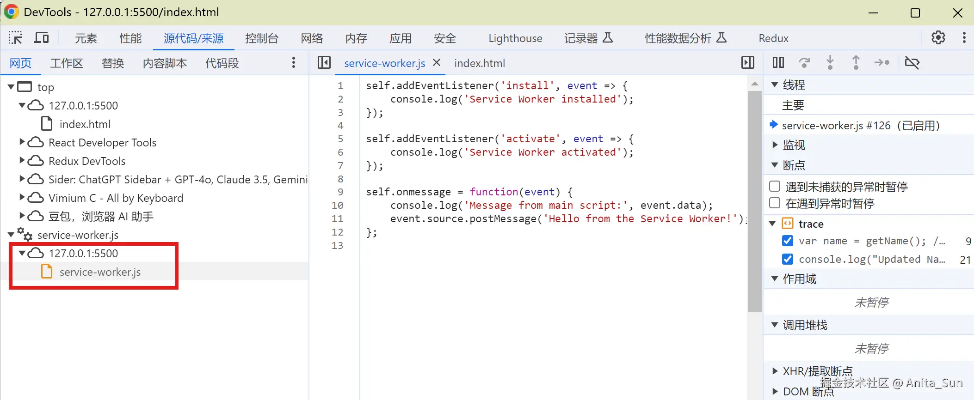This screenshot has height=400, width=974.
Task: Collapse the first 127.0.0.1:5500 node under top
Action: [22, 105]
